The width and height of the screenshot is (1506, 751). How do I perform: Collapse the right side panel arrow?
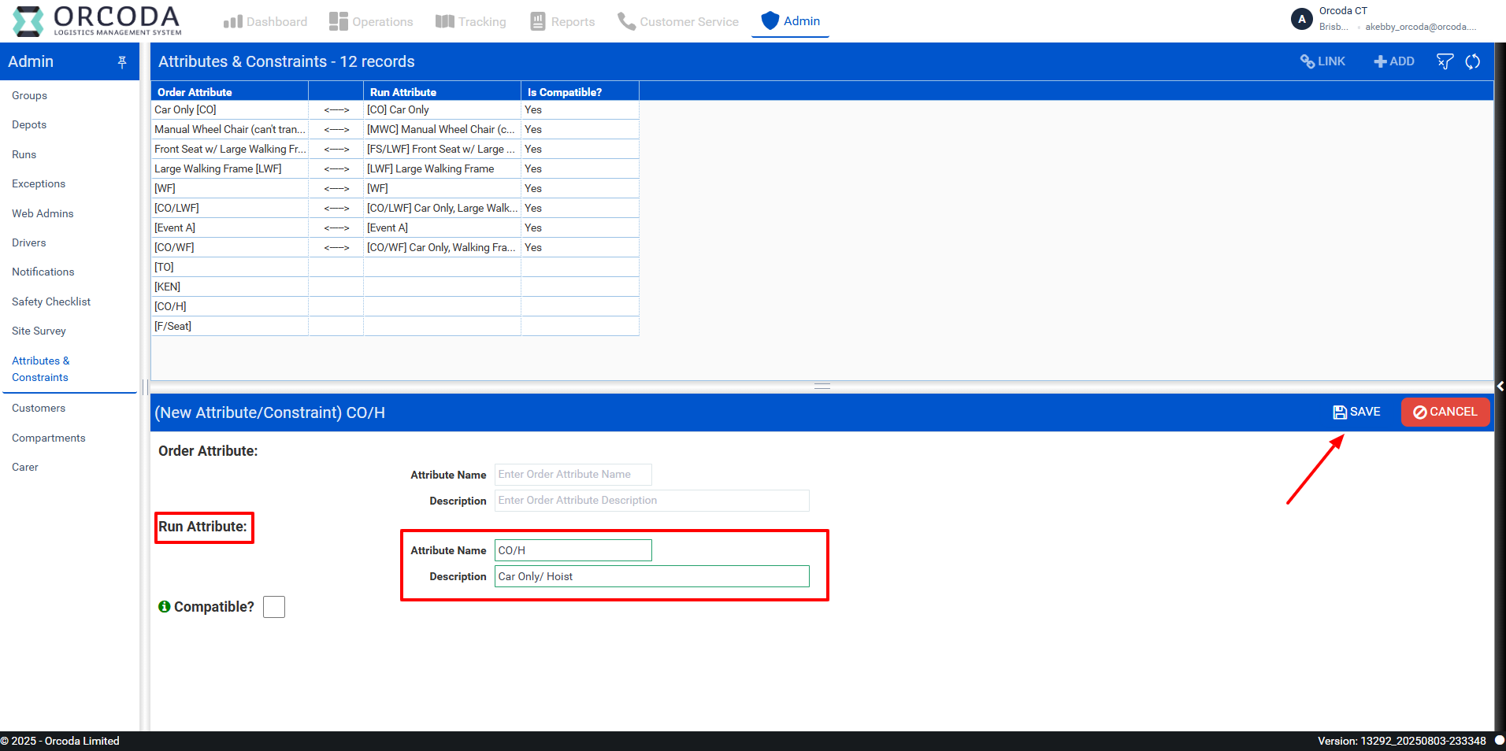pos(1500,386)
